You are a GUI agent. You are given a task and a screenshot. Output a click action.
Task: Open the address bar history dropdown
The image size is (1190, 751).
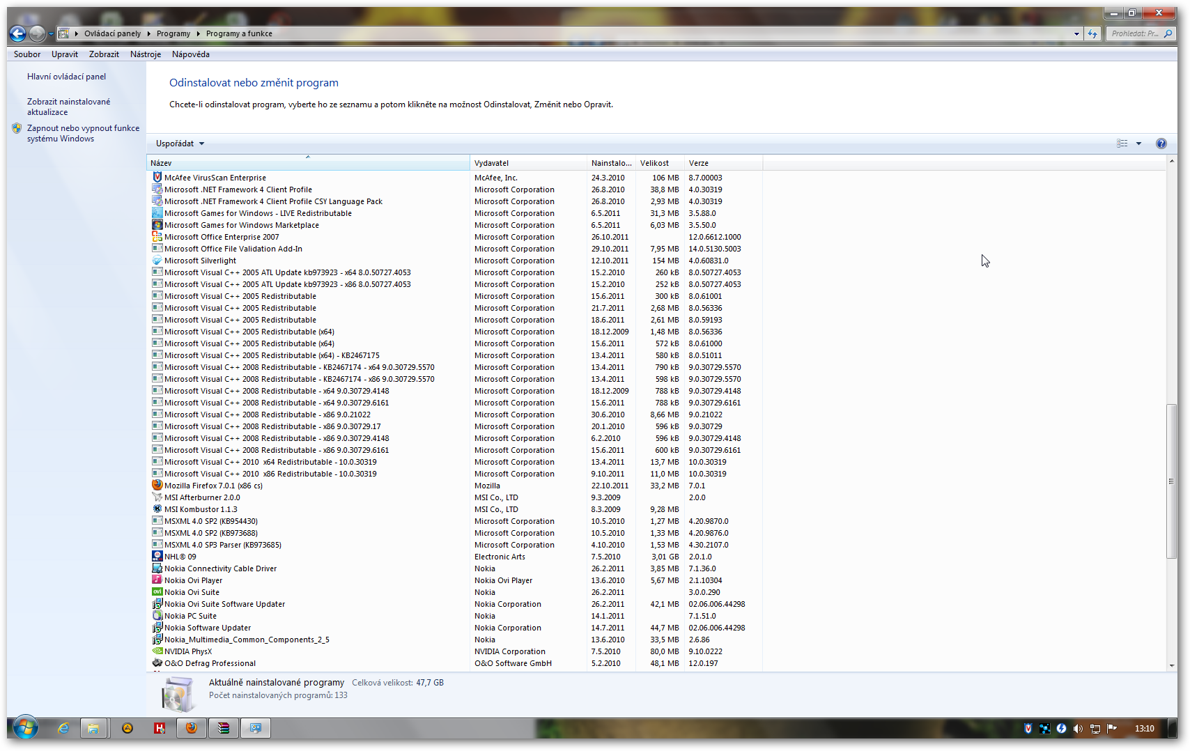[1076, 33]
